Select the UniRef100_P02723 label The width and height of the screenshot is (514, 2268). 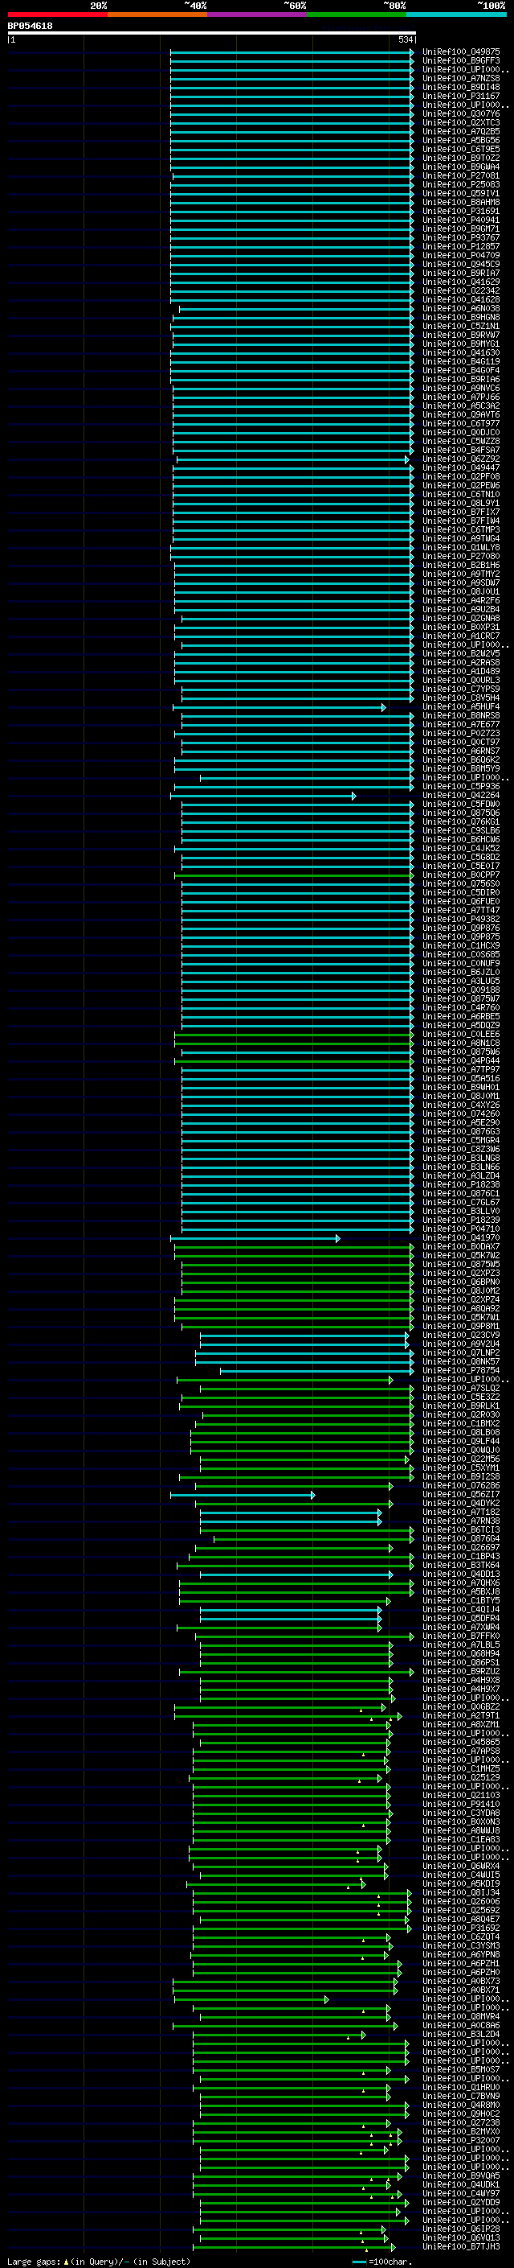[x=461, y=734]
